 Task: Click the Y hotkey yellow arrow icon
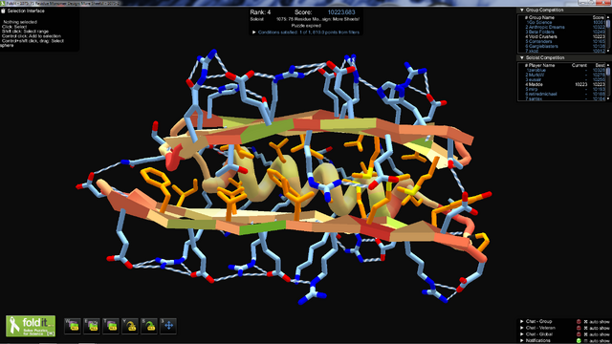tap(130, 326)
